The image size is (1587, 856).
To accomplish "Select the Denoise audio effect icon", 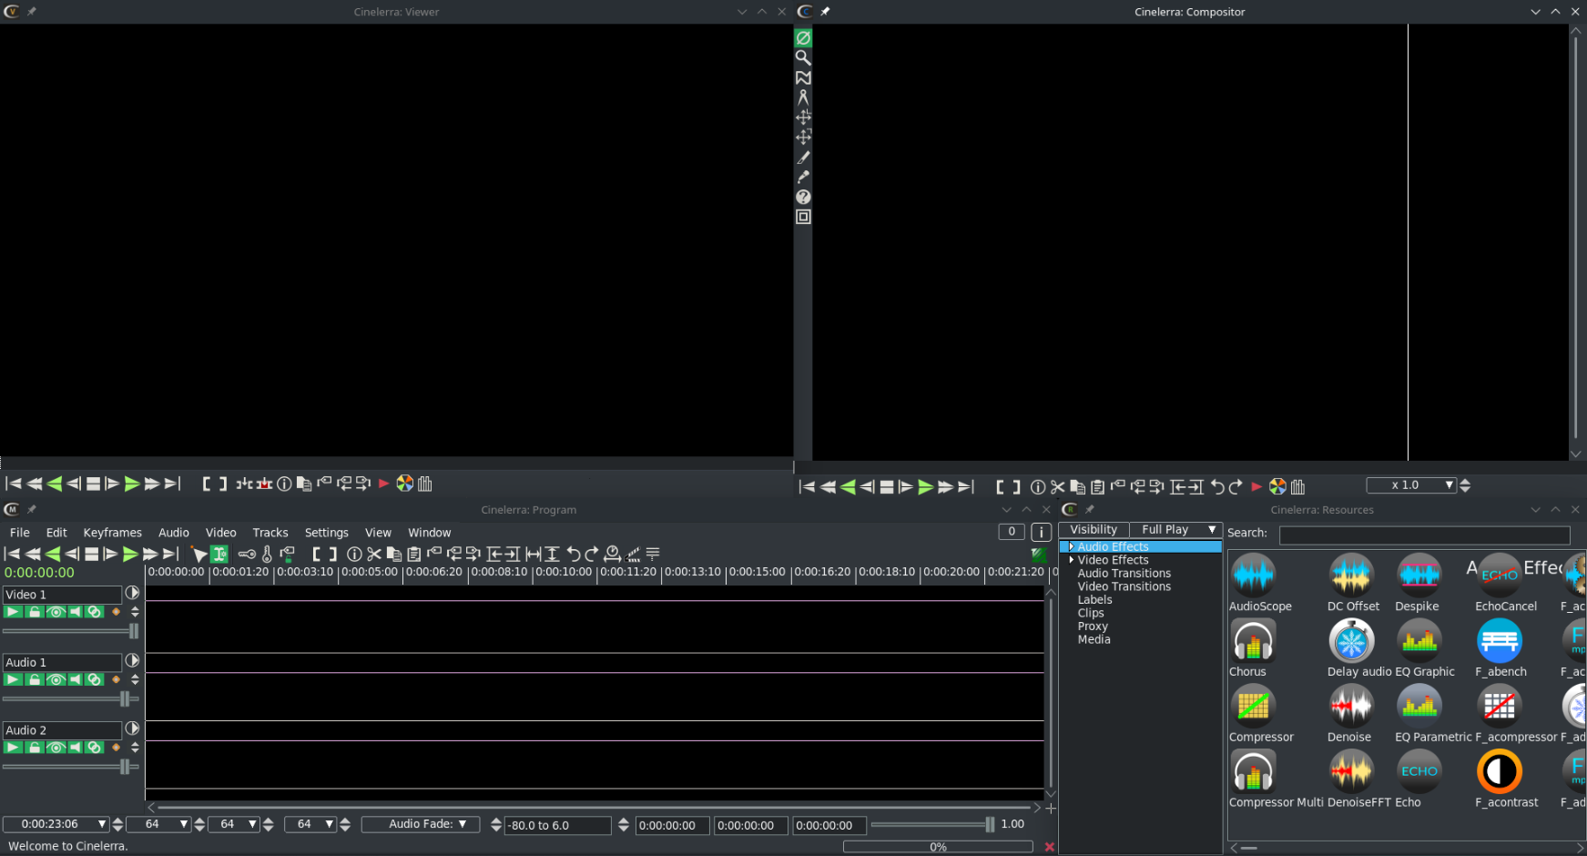I will point(1351,707).
